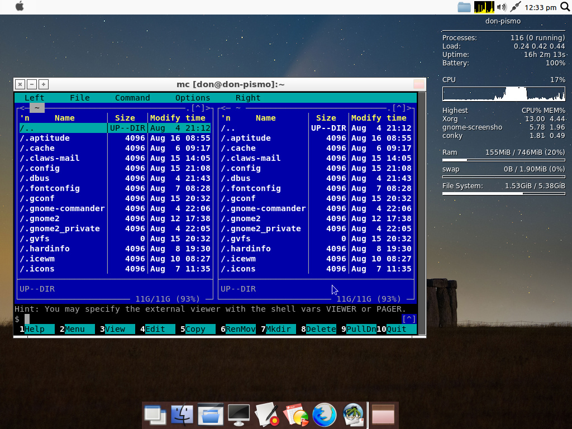This screenshot has height=429, width=572.
Task: Click the left panel's back arrow '<-'
Action: point(22,108)
